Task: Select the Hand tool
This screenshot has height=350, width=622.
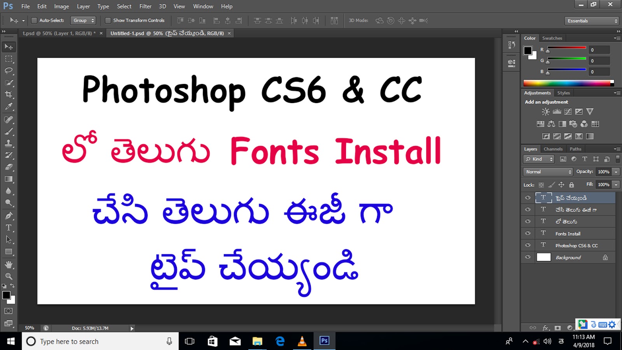Action: click(x=9, y=264)
